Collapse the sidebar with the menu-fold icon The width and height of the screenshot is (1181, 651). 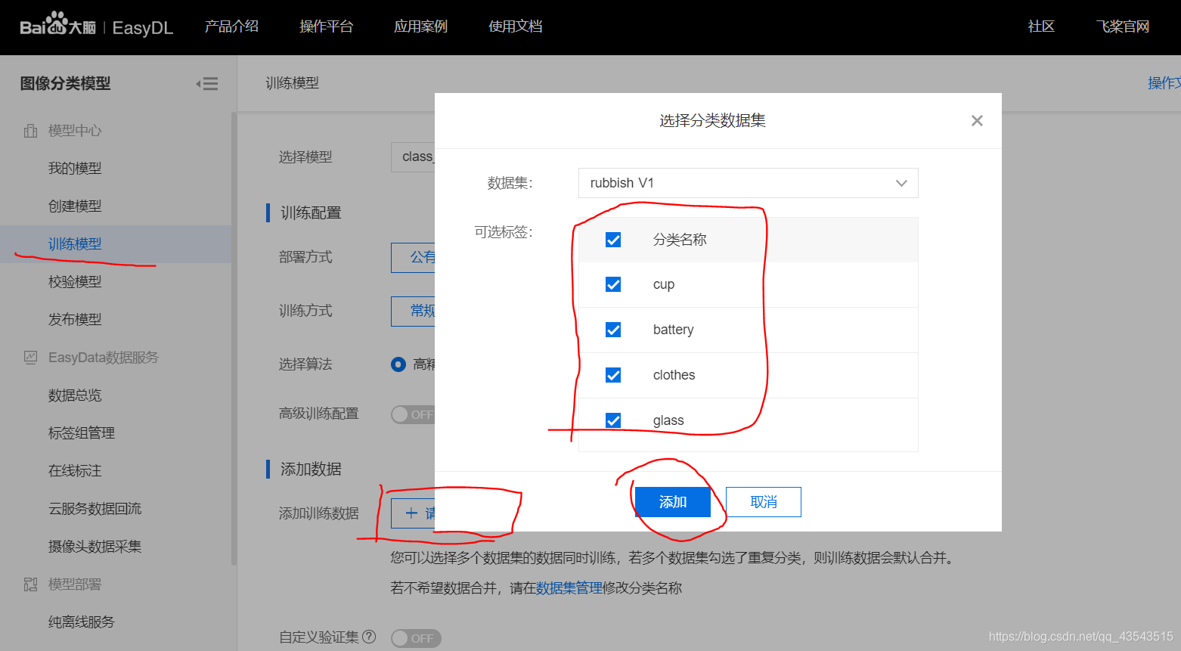pos(207,84)
